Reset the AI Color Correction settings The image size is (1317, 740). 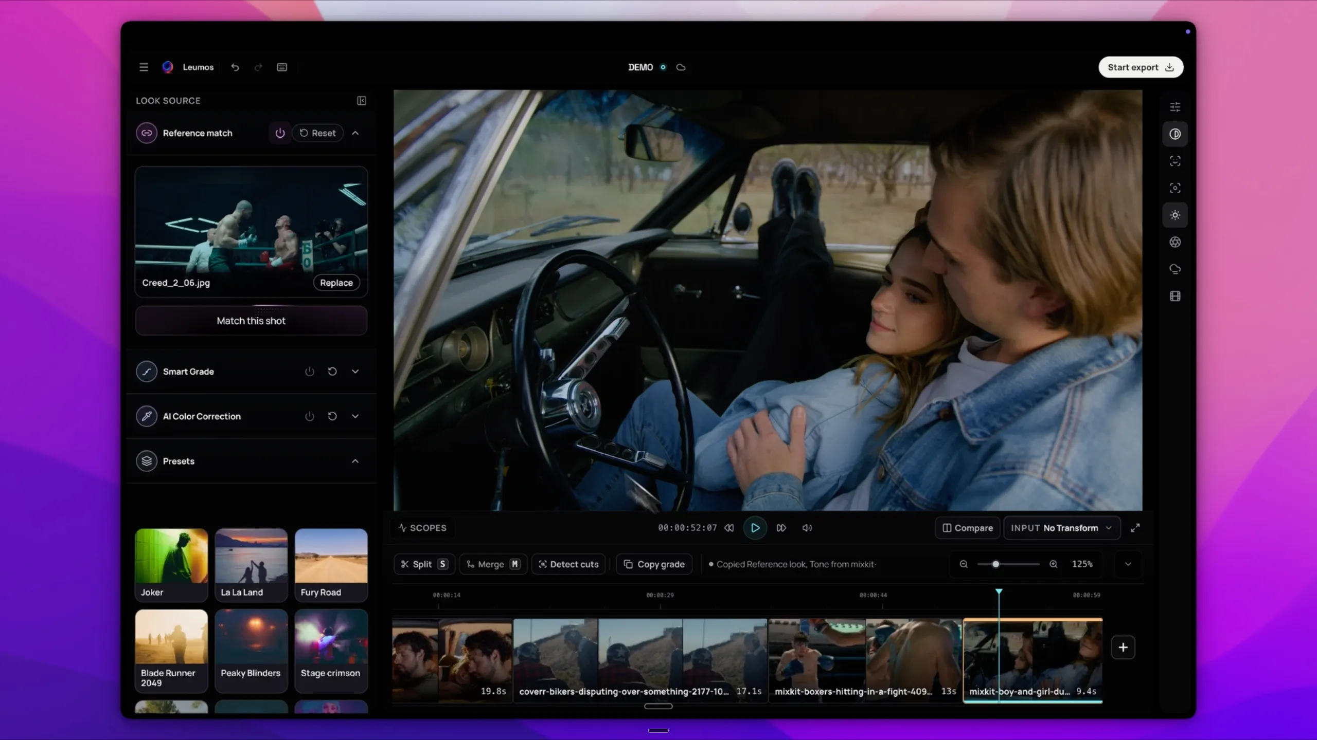332,416
